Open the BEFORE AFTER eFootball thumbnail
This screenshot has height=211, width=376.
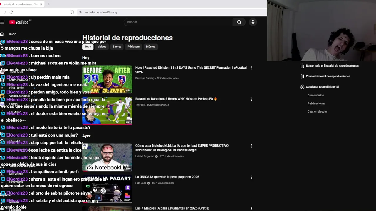107,79
